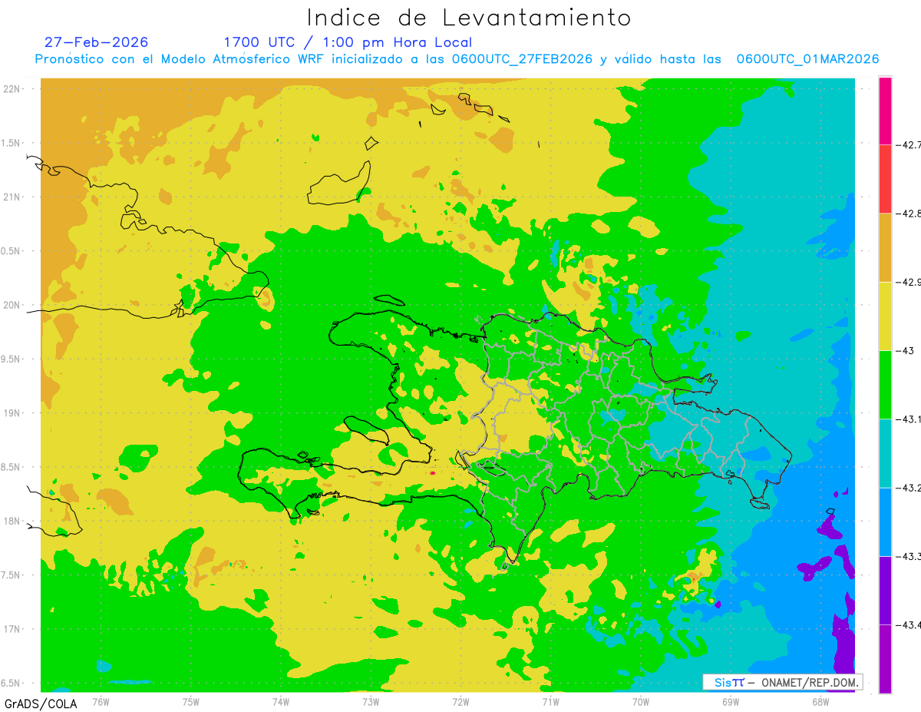
Task: Click the latitude label "18N"
Action: 12,521
